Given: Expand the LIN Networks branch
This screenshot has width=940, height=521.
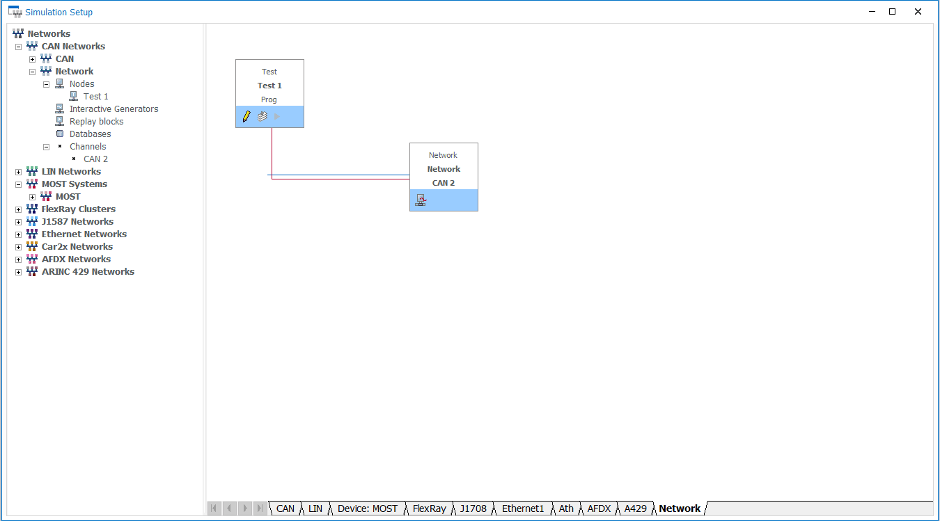Looking at the screenshot, I should 18,171.
